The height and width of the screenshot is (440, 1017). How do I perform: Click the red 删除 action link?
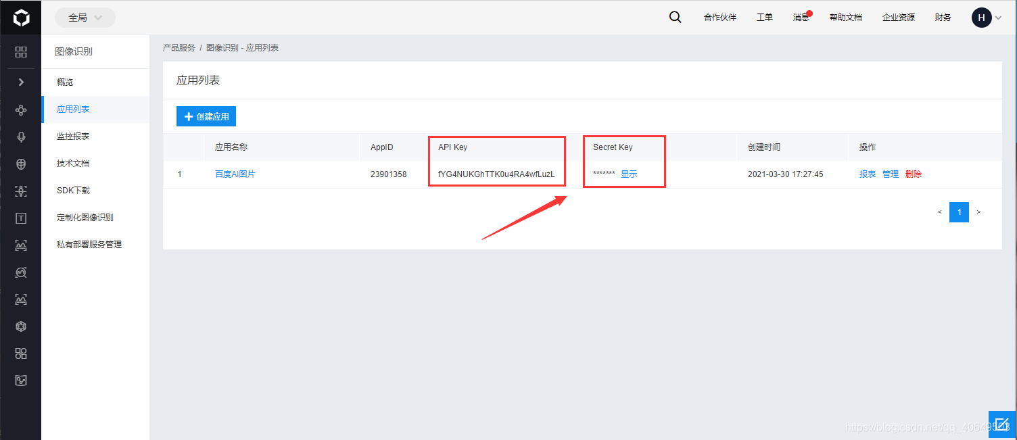914,174
